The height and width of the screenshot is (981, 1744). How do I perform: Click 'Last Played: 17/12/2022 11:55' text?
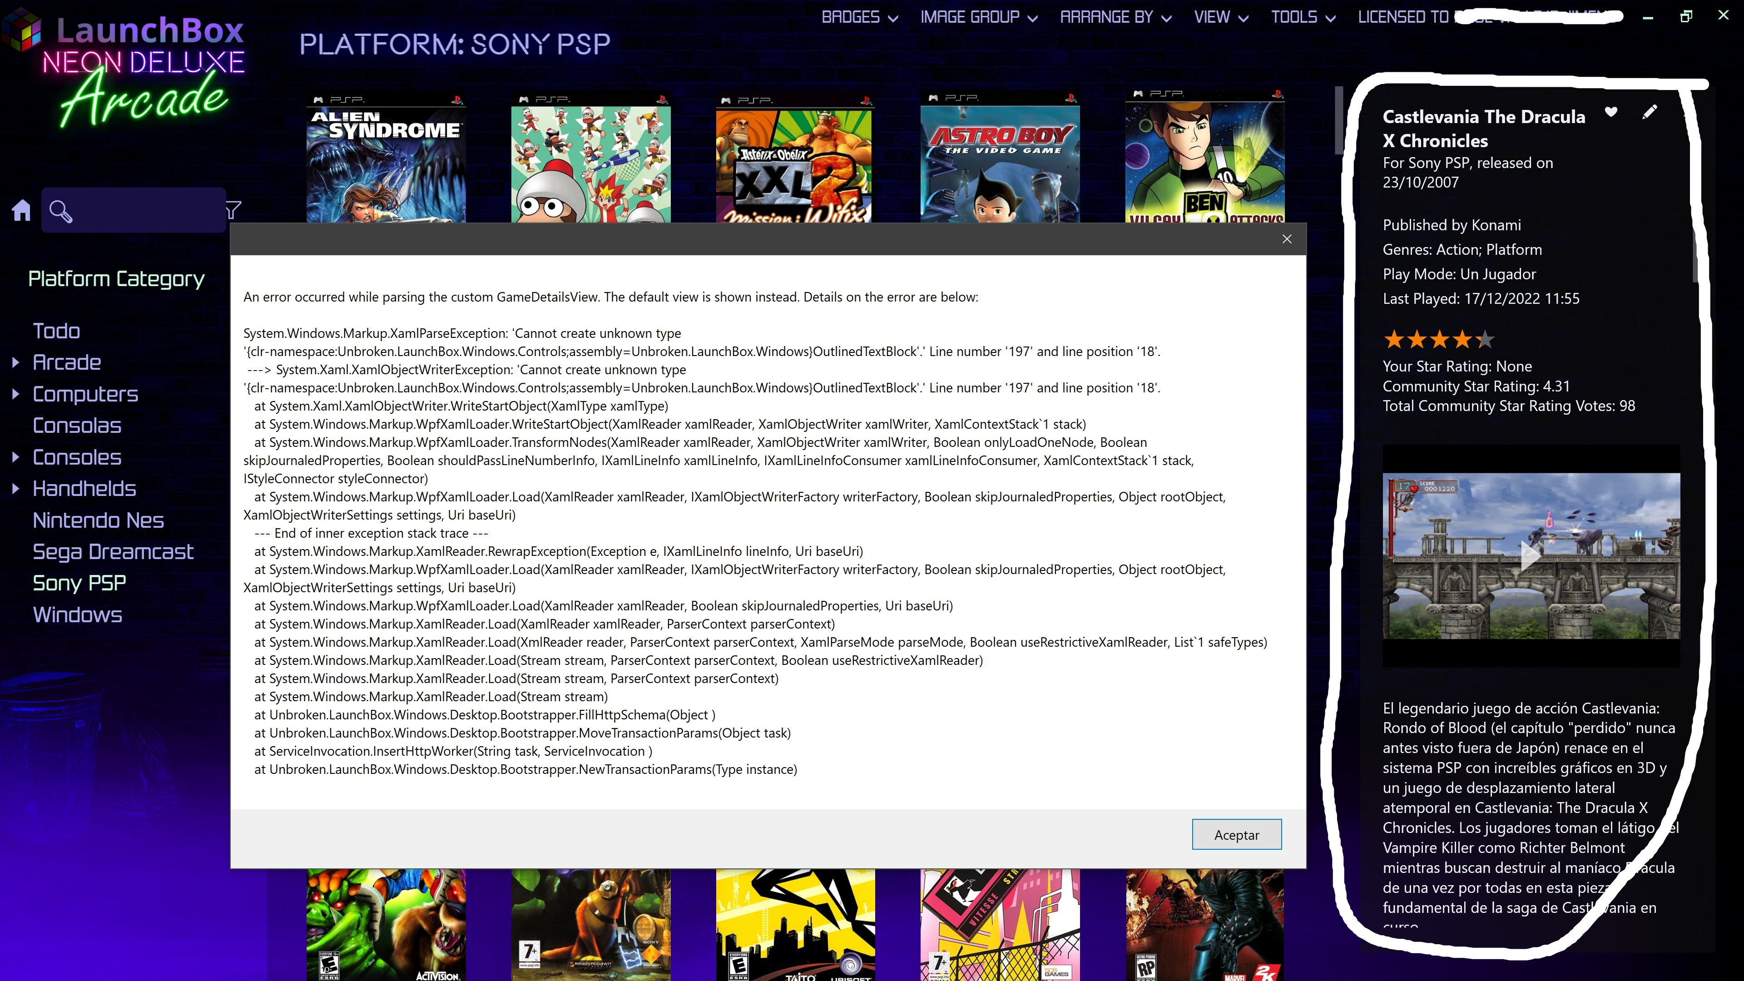(x=1481, y=298)
